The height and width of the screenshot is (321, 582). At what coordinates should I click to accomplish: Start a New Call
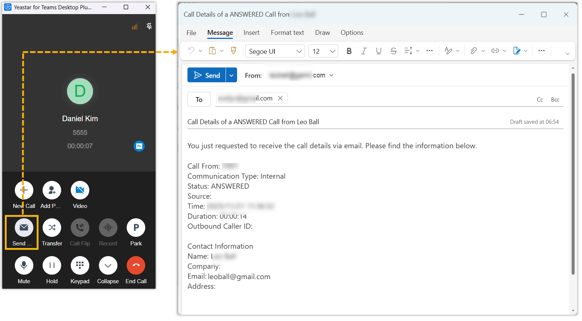pos(24,190)
